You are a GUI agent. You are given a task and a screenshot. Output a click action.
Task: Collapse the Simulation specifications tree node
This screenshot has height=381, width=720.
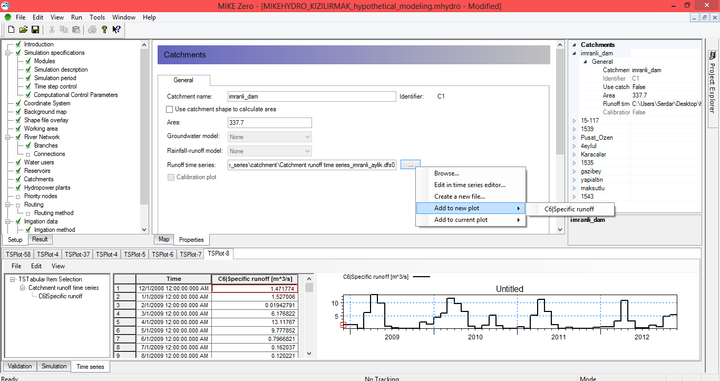[8, 53]
